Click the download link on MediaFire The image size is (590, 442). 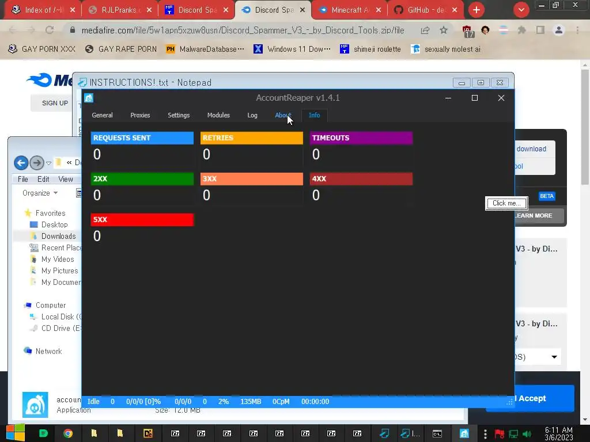pyautogui.click(x=531, y=149)
